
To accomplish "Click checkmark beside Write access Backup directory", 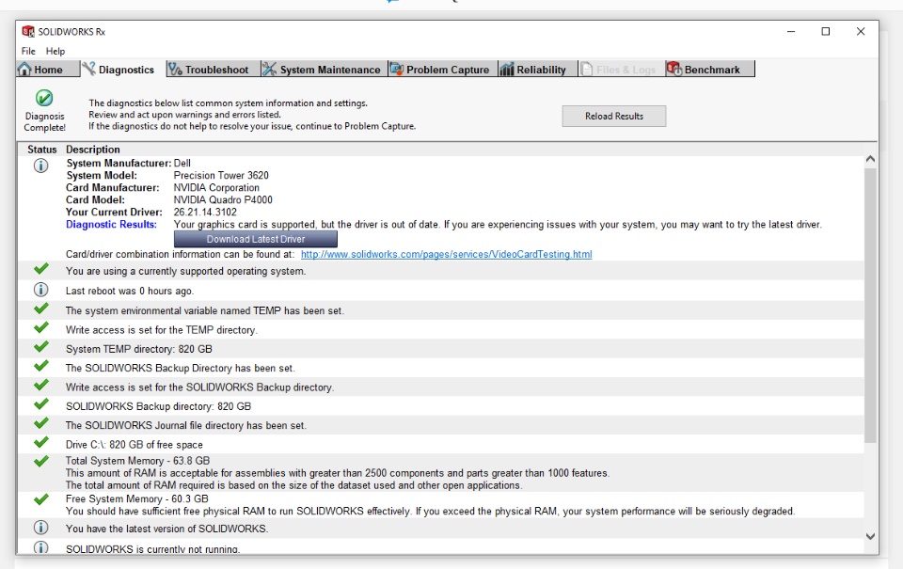I will coord(40,386).
